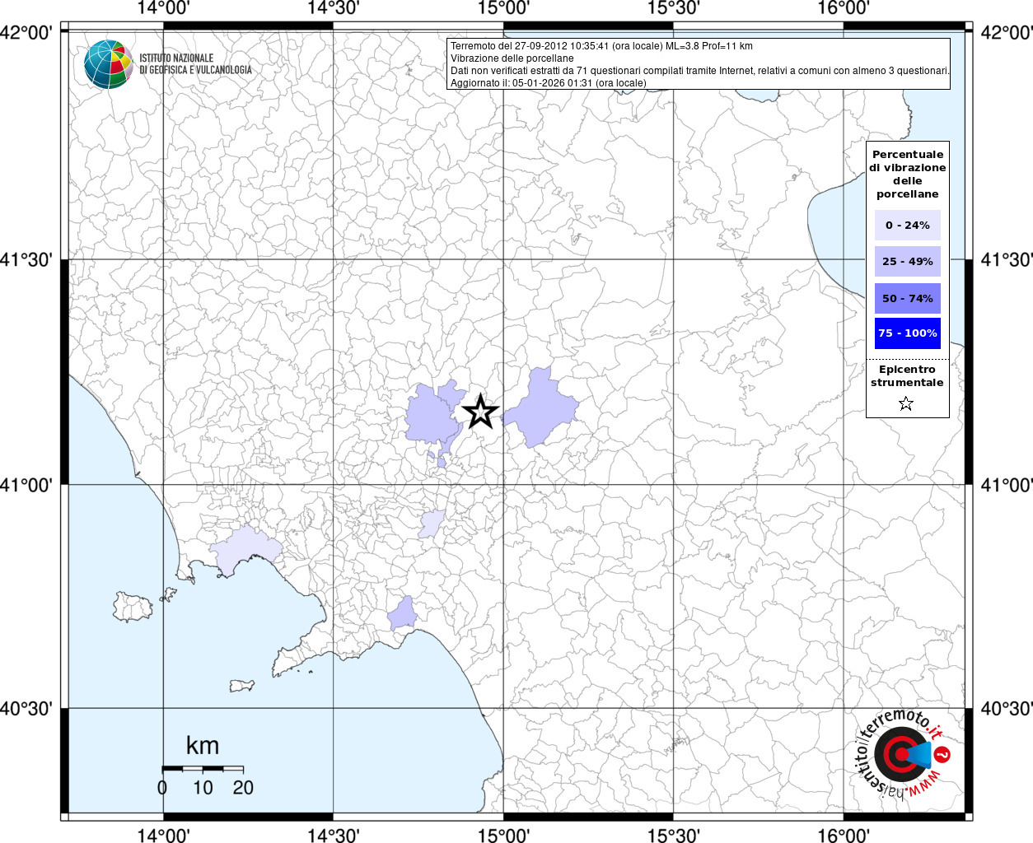Click the top axis label 16°00'
Image resolution: width=1033 pixels, height=843 pixels.
843,8
